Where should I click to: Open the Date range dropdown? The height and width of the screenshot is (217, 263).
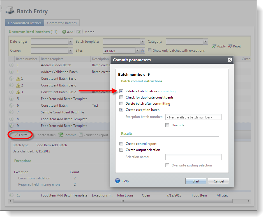[x=70, y=42]
